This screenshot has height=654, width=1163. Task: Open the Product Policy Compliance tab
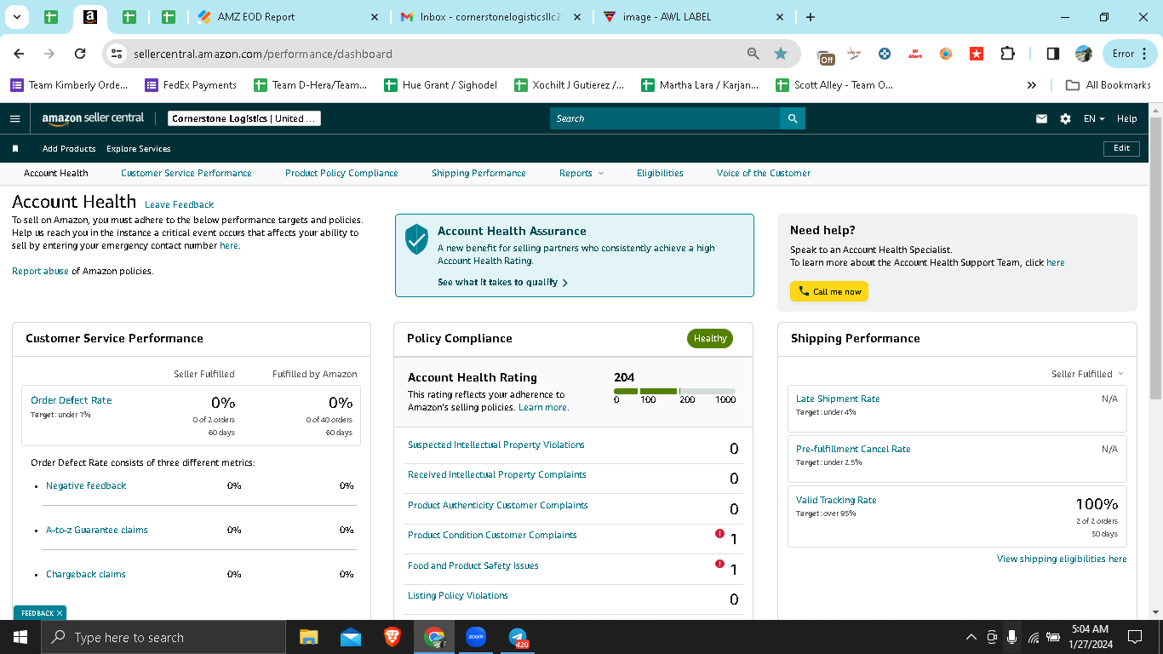tap(341, 173)
